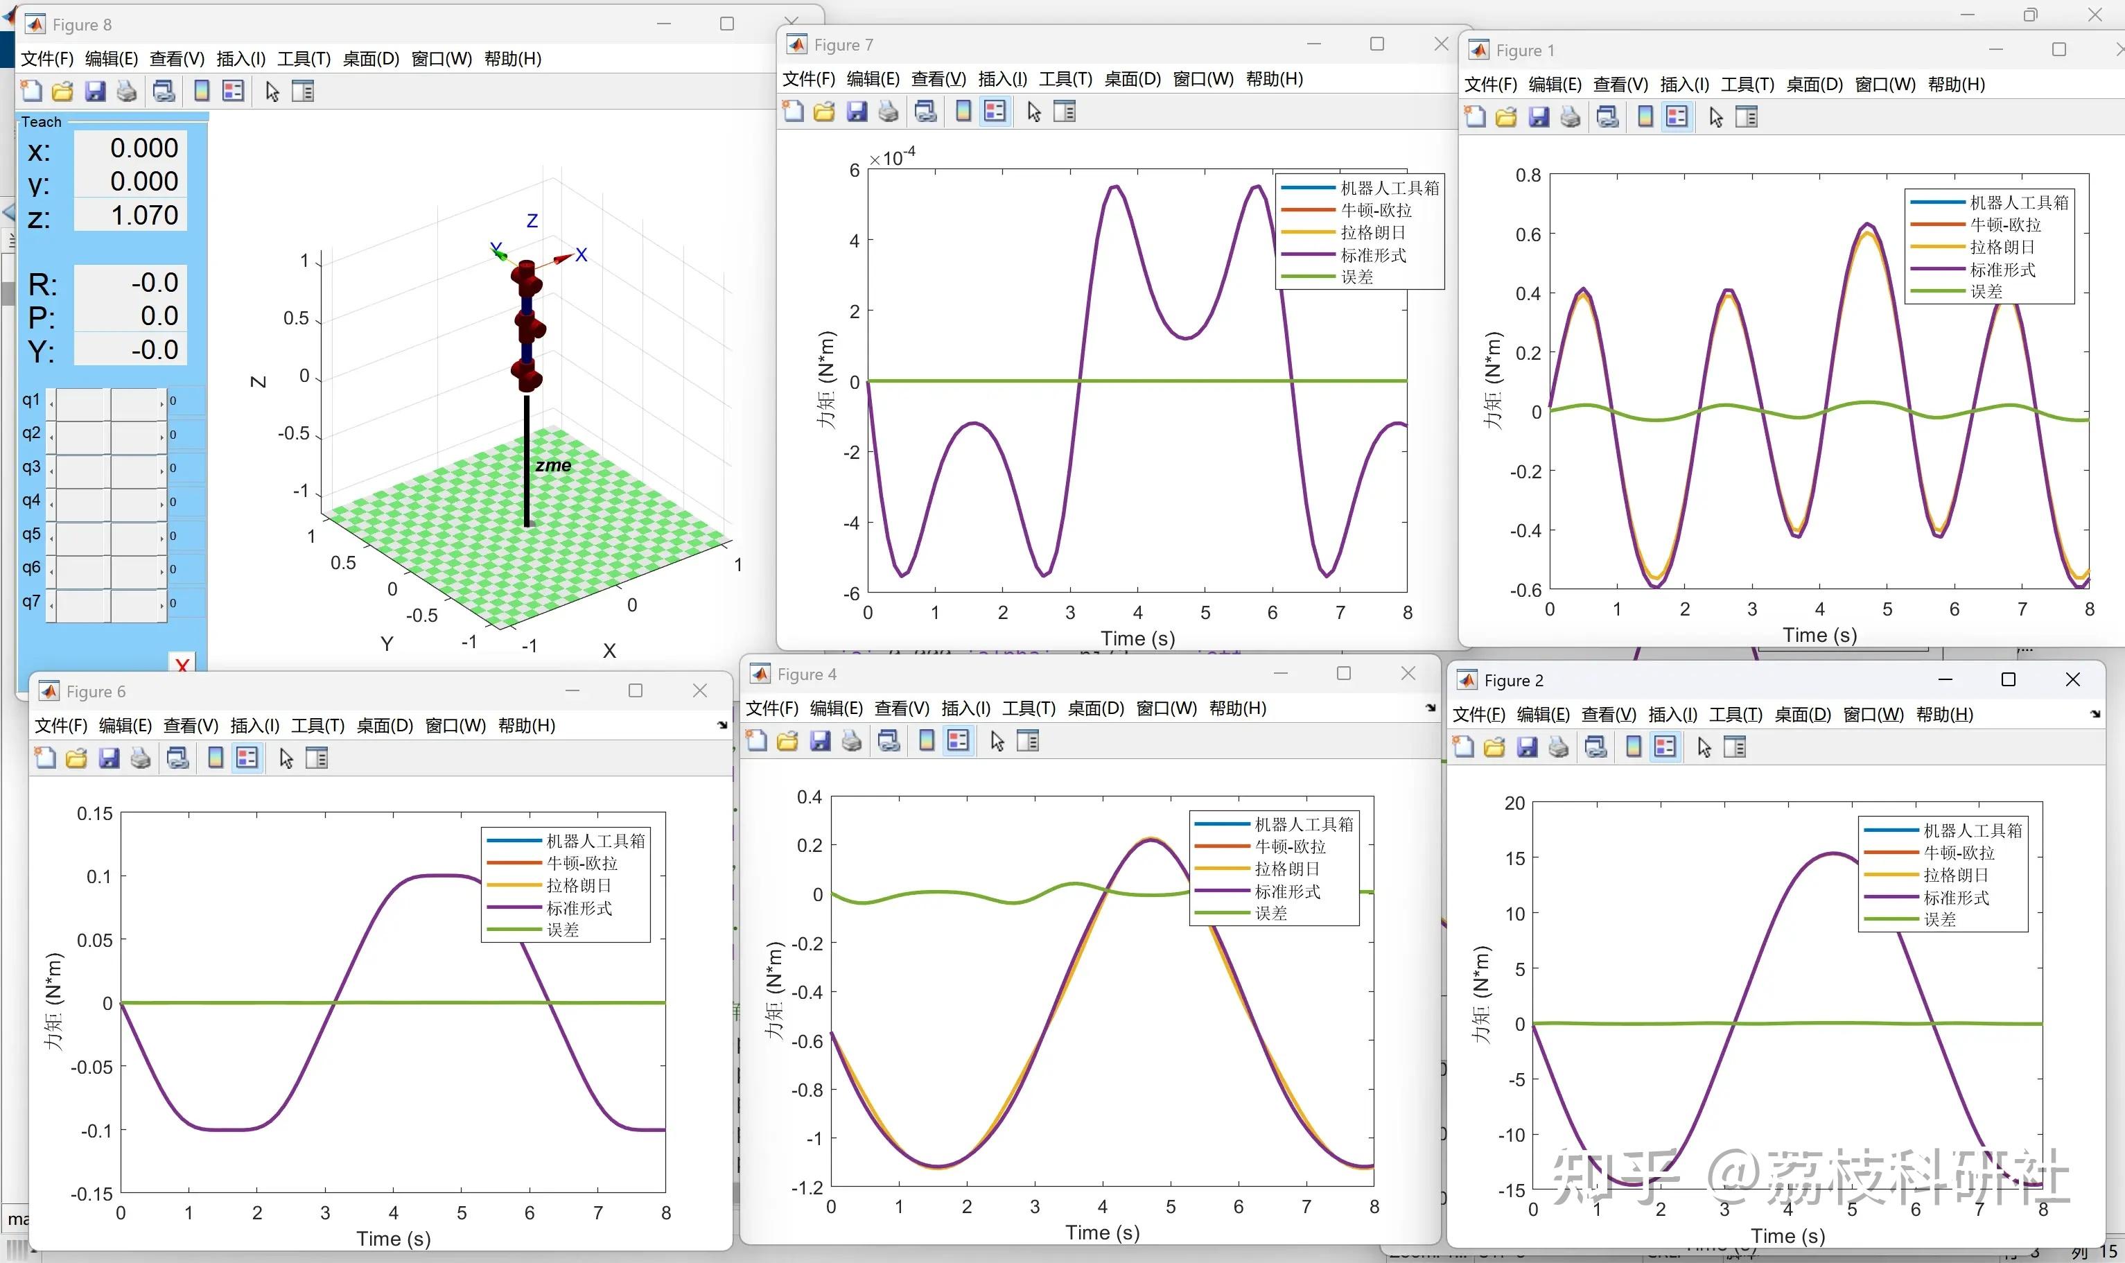Print Figure 6 with the printer icon
The width and height of the screenshot is (2125, 1263).
141,758
